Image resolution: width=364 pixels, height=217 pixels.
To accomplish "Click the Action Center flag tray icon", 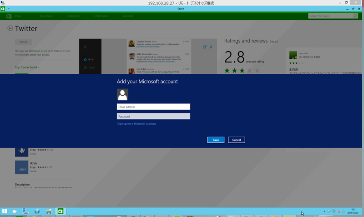I will 329,211.
